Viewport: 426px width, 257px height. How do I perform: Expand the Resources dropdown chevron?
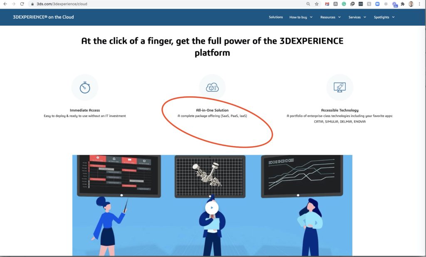[x=339, y=17]
